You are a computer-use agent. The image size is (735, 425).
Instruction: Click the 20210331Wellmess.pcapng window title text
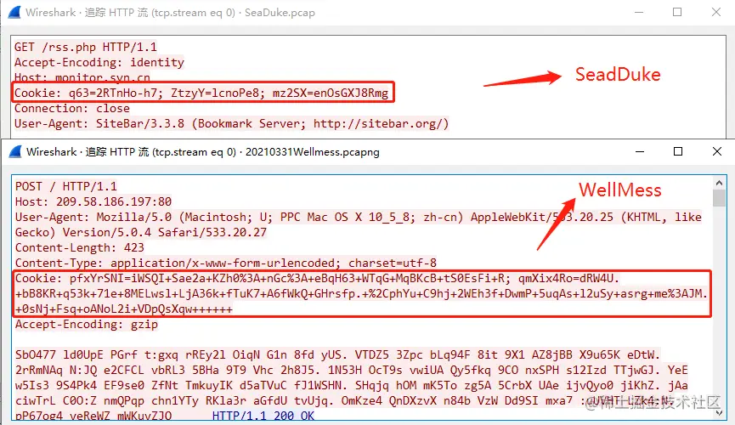[203, 152]
